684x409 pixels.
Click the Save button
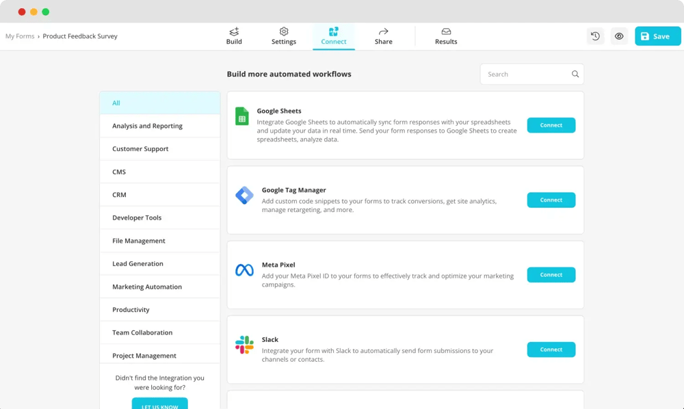click(657, 36)
